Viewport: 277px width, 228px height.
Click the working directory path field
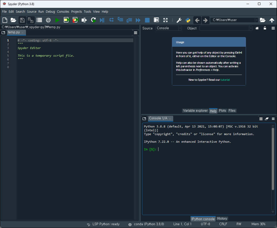coord(233,20)
